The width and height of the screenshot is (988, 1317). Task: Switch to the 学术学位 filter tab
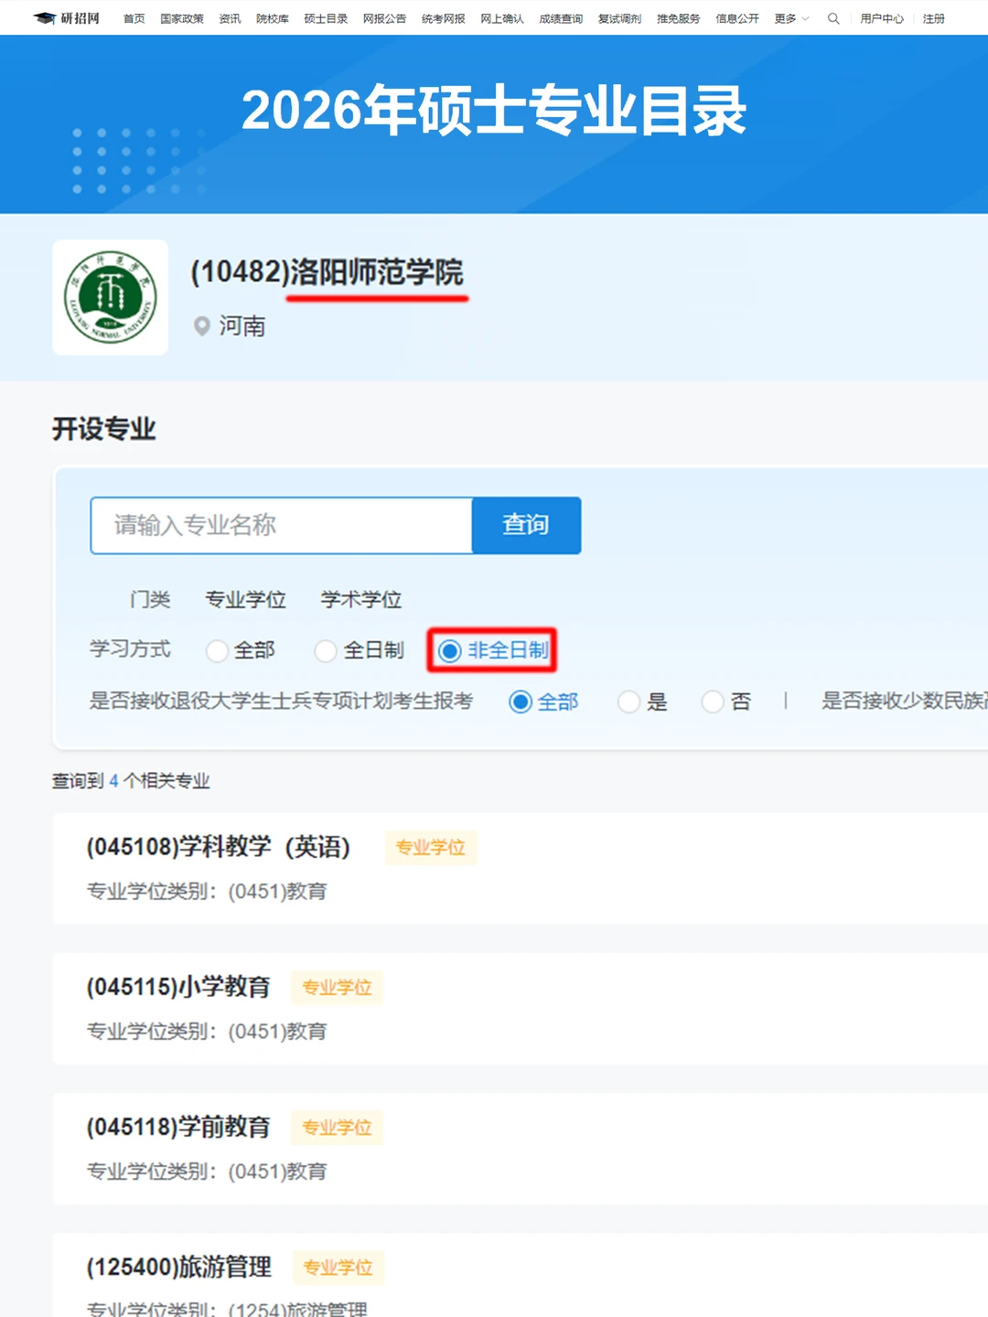pyautogui.click(x=360, y=600)
